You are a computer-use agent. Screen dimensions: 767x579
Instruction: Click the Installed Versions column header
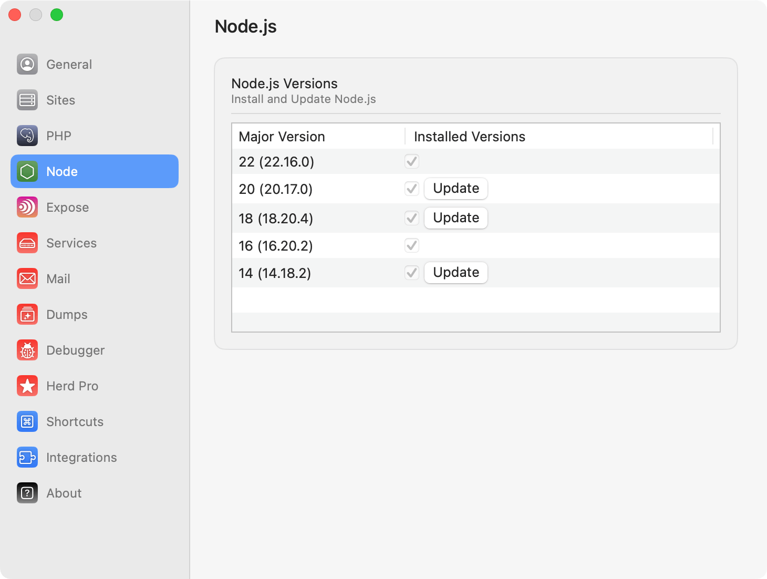pos(469,136)
